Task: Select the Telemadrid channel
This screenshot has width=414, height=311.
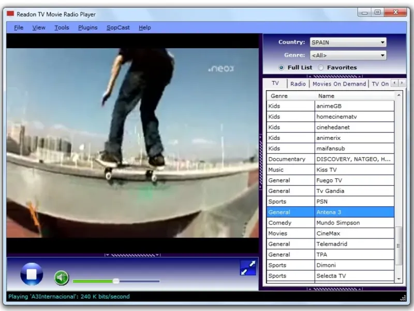Action: pos(330,244)
